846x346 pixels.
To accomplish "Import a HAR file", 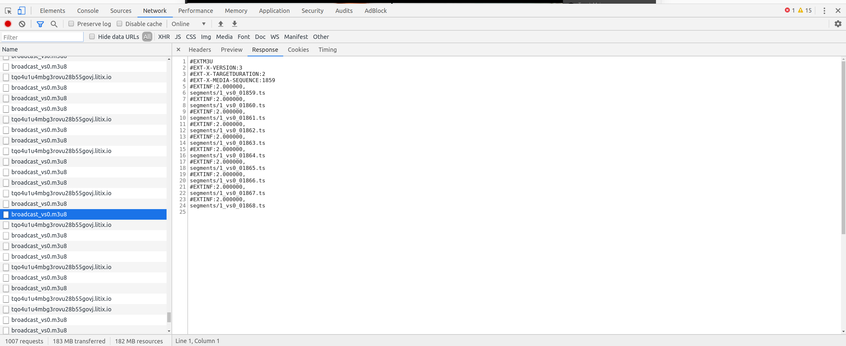I will (220, 23).
